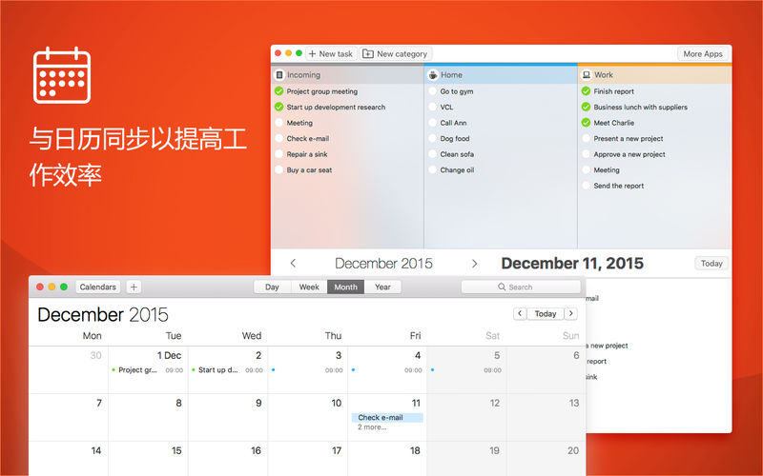Go to next month in Calendar
Screen dimensions: 763x476
pos(570,314)
